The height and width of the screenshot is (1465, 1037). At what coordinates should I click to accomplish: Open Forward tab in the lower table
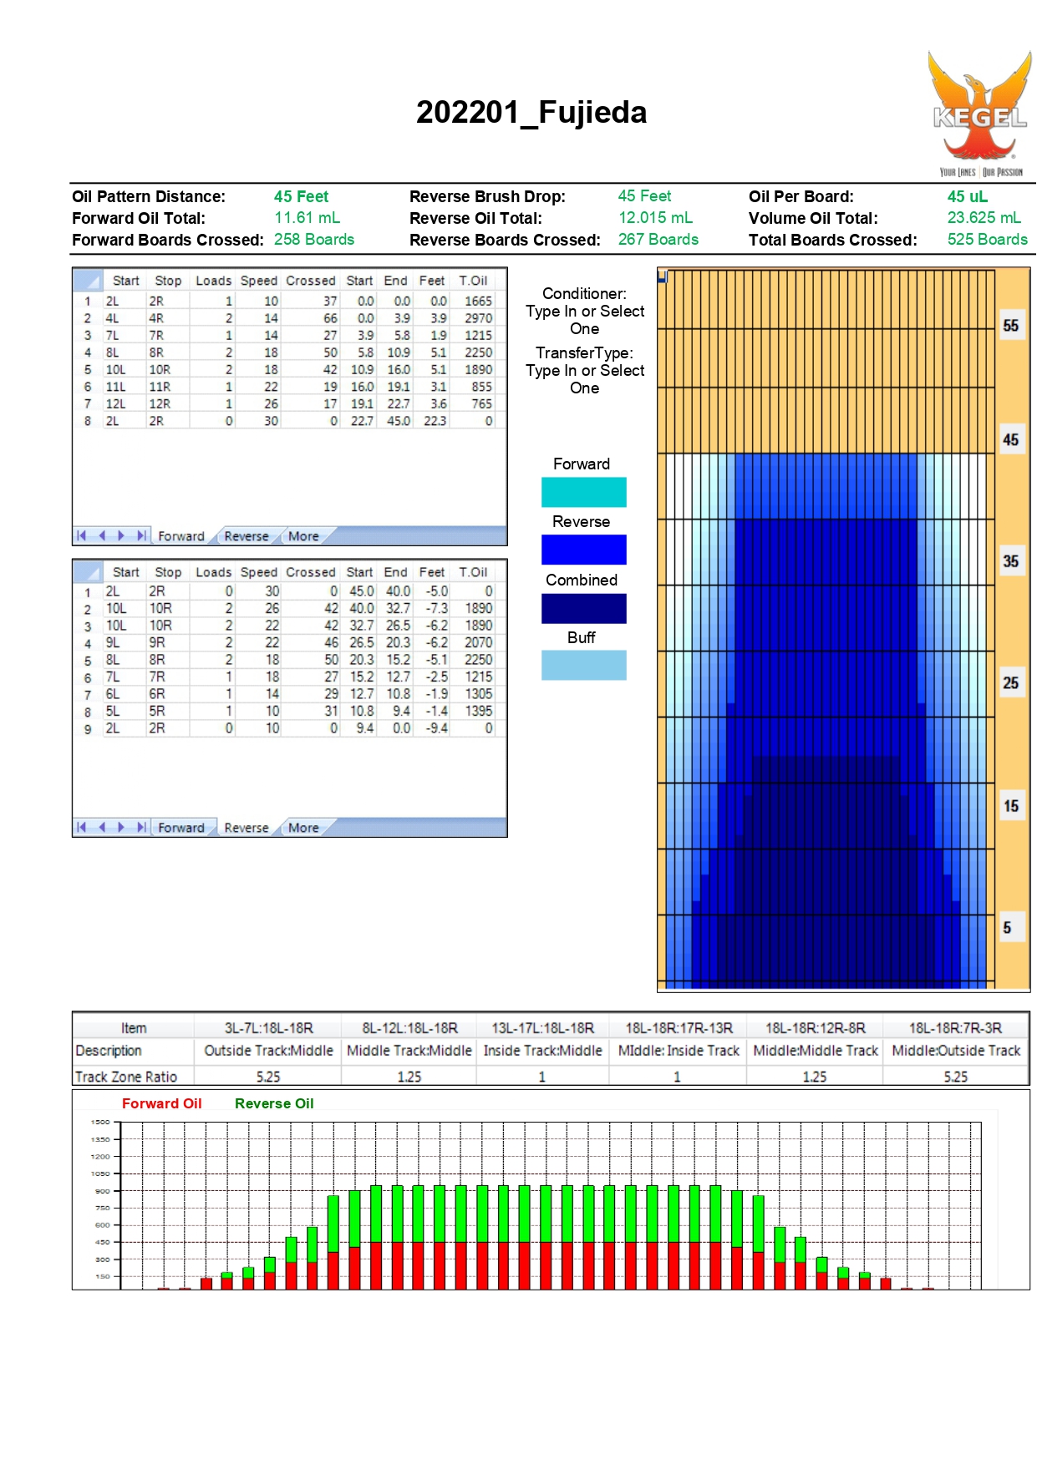pos(181,828)
